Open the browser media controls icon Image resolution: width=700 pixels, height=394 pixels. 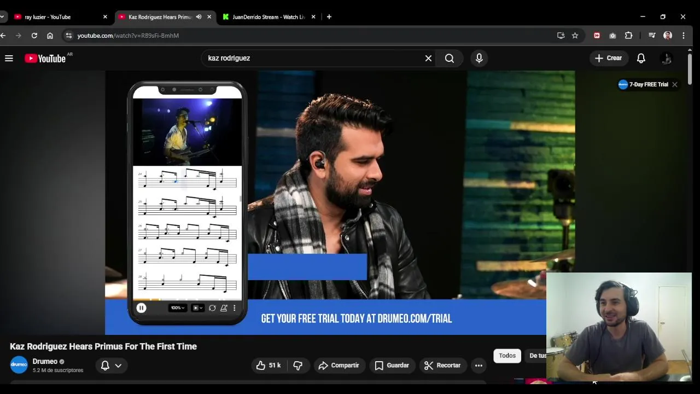(652, 36)
